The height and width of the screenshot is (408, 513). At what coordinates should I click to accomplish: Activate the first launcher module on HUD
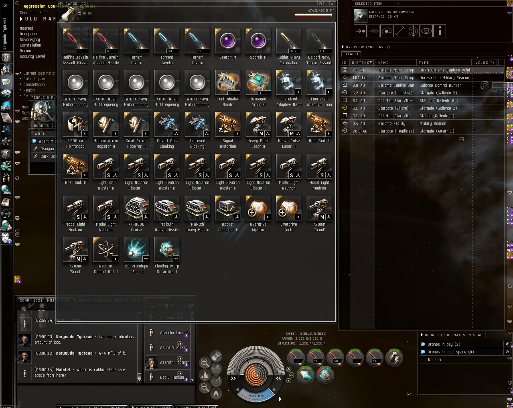point(296,357)
